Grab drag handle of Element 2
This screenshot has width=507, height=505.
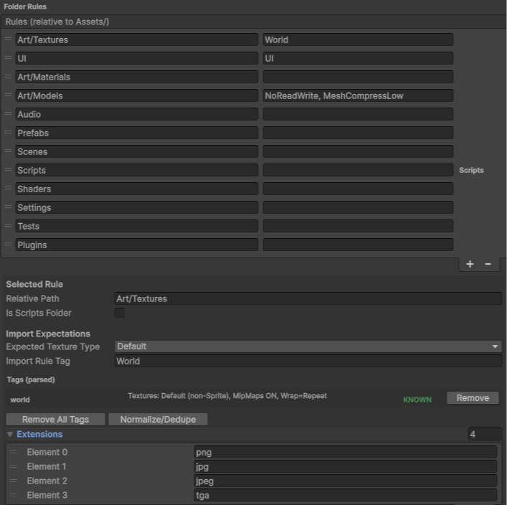[13, 481]
